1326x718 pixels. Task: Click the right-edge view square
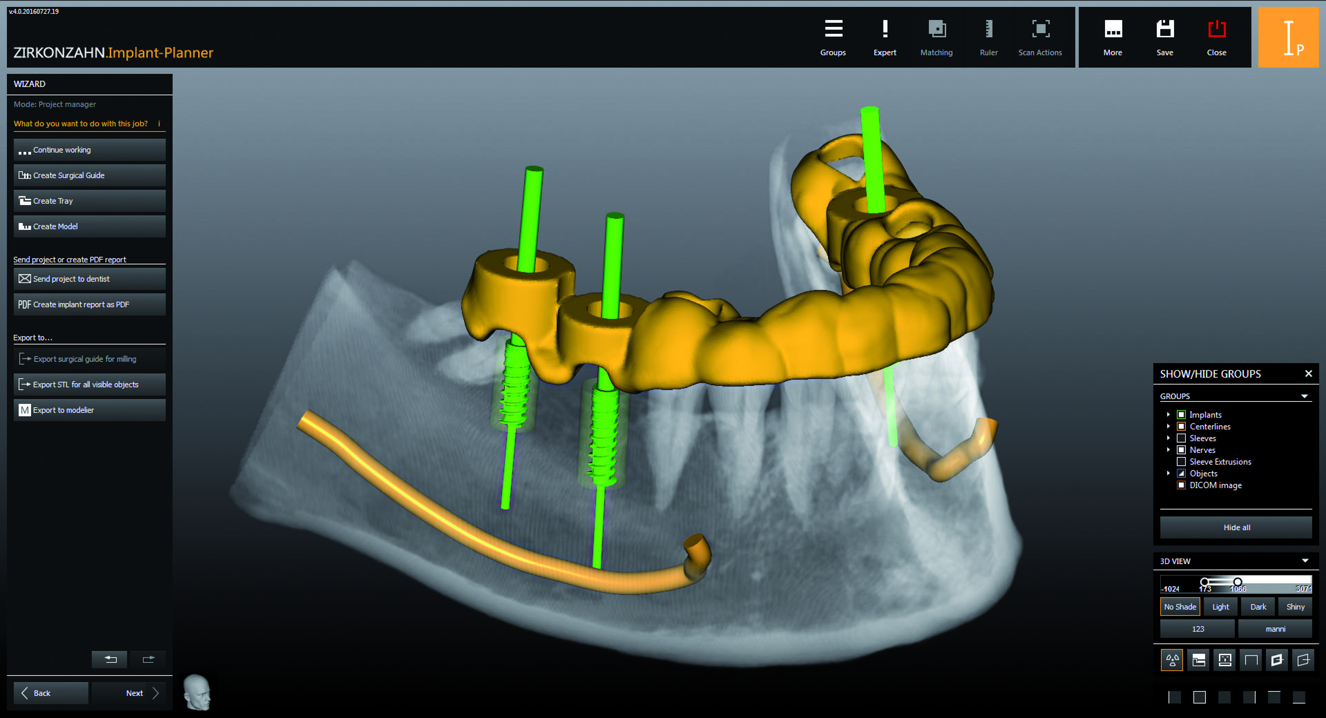(1249, 697)
